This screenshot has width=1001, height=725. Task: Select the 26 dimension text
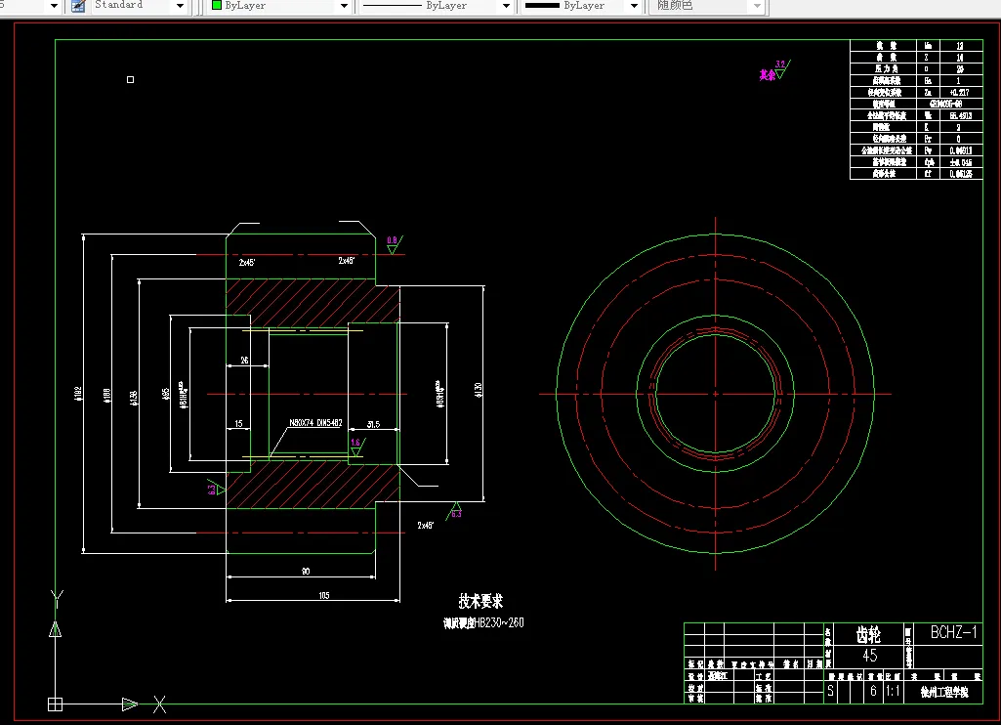pos(244,361)
